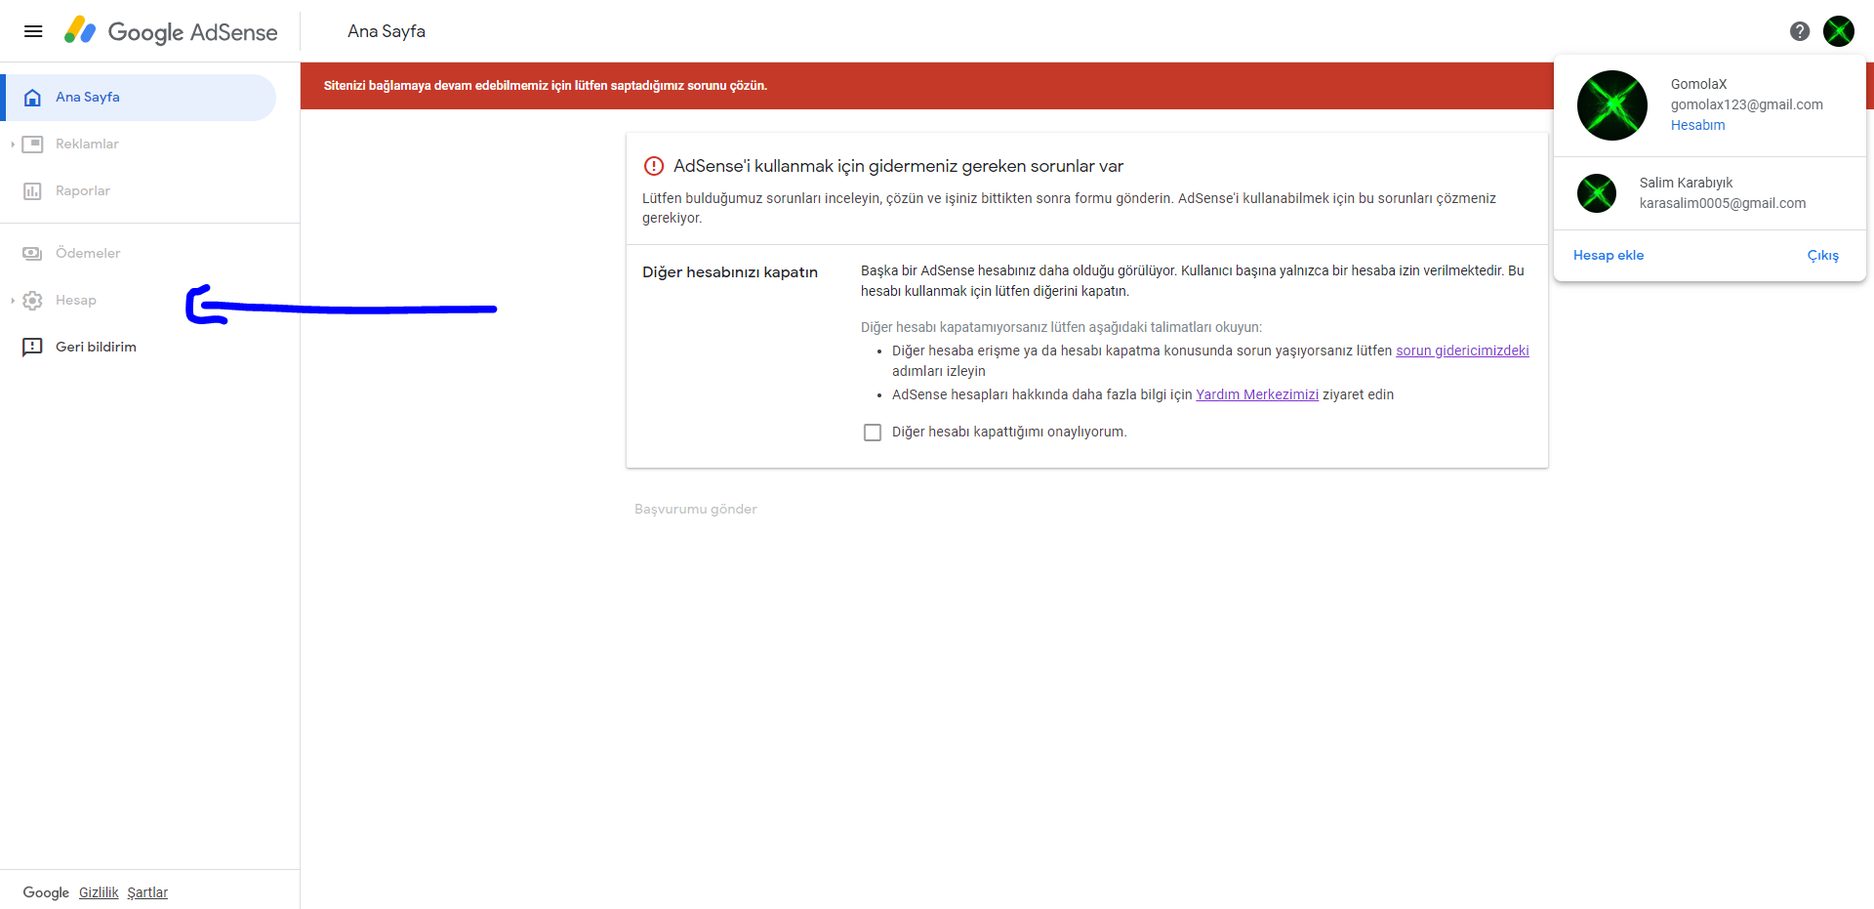Open the Yardım Merkezimizi link
The height and width of the screenshot is (909, 1874).
(x=1257, y=394)
